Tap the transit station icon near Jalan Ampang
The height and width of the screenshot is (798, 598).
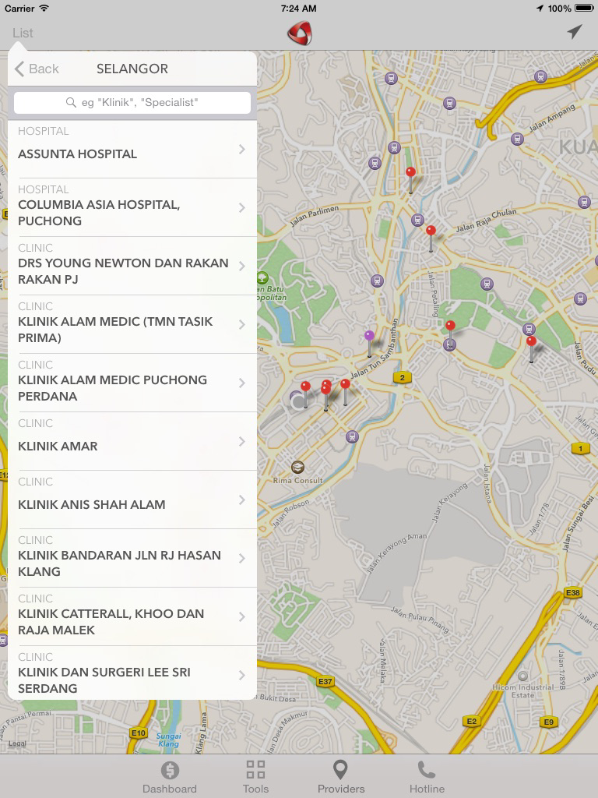517,139
